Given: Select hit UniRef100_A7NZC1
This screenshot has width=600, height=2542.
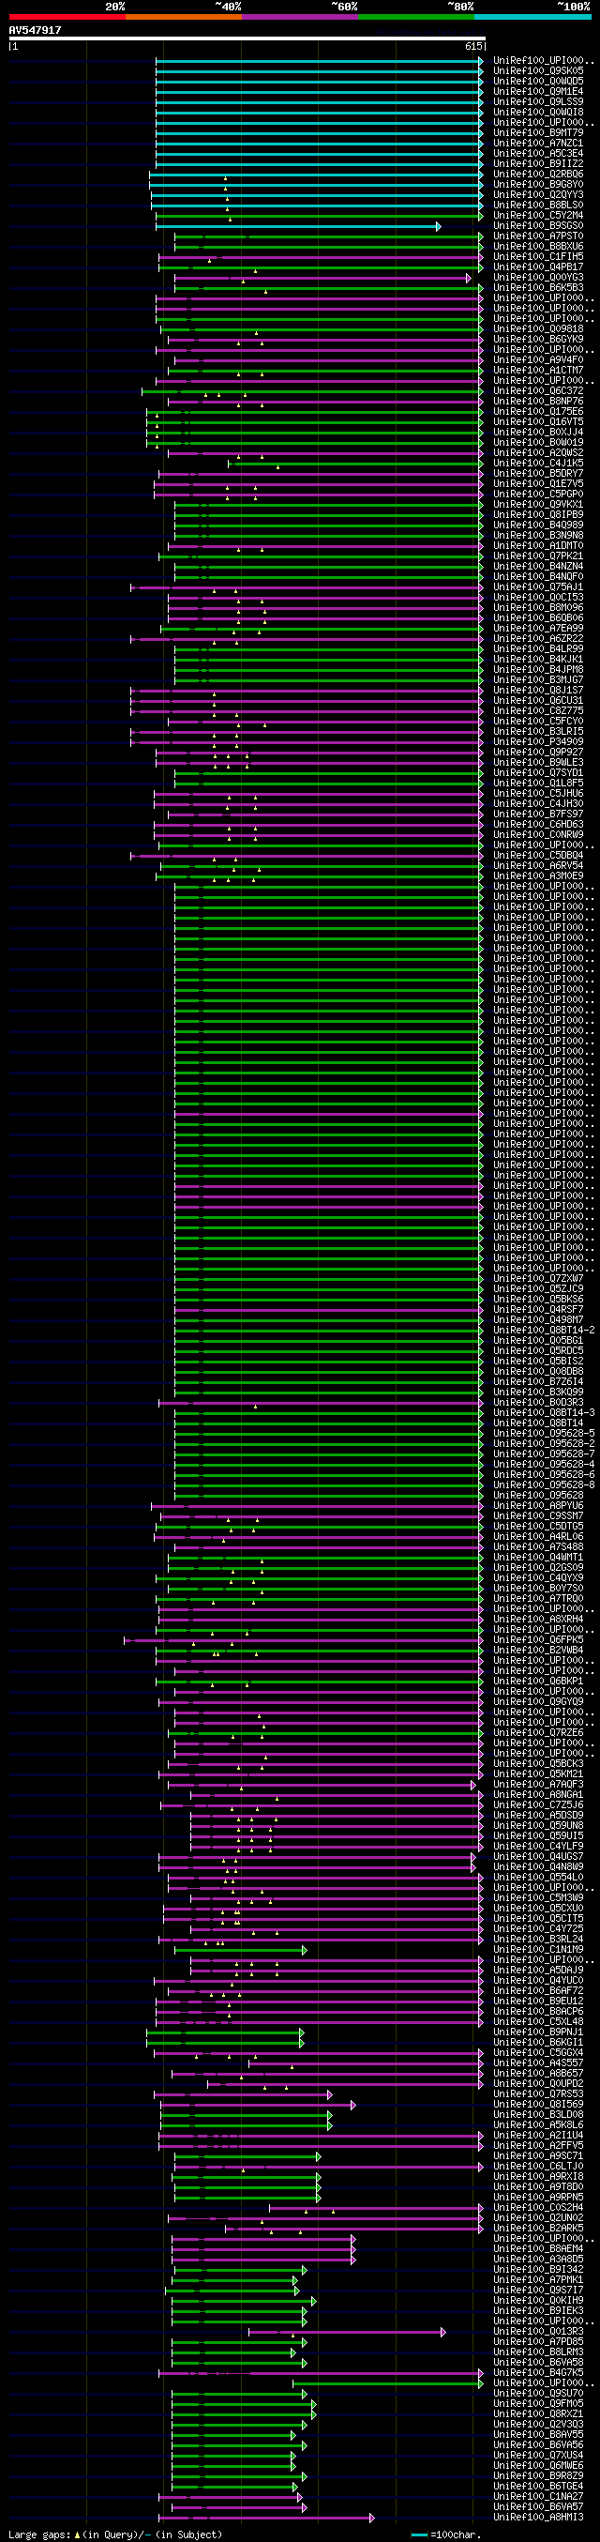Looking at the screenshot, I should pos(538,145).
